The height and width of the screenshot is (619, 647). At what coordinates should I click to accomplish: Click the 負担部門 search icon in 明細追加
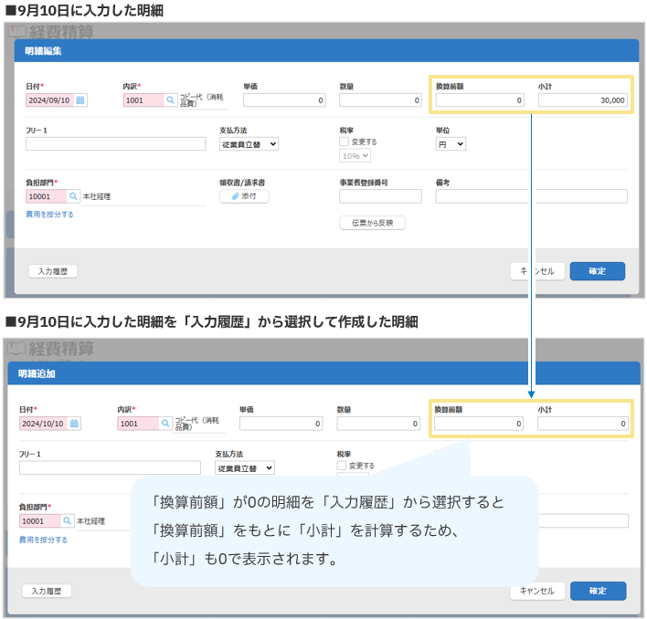click(x=69, y=520)
